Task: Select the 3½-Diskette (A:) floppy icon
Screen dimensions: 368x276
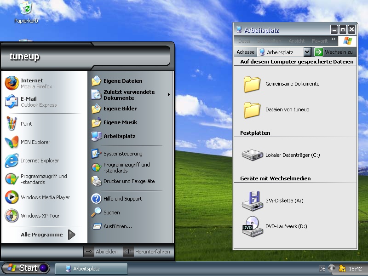Action: 253,201
